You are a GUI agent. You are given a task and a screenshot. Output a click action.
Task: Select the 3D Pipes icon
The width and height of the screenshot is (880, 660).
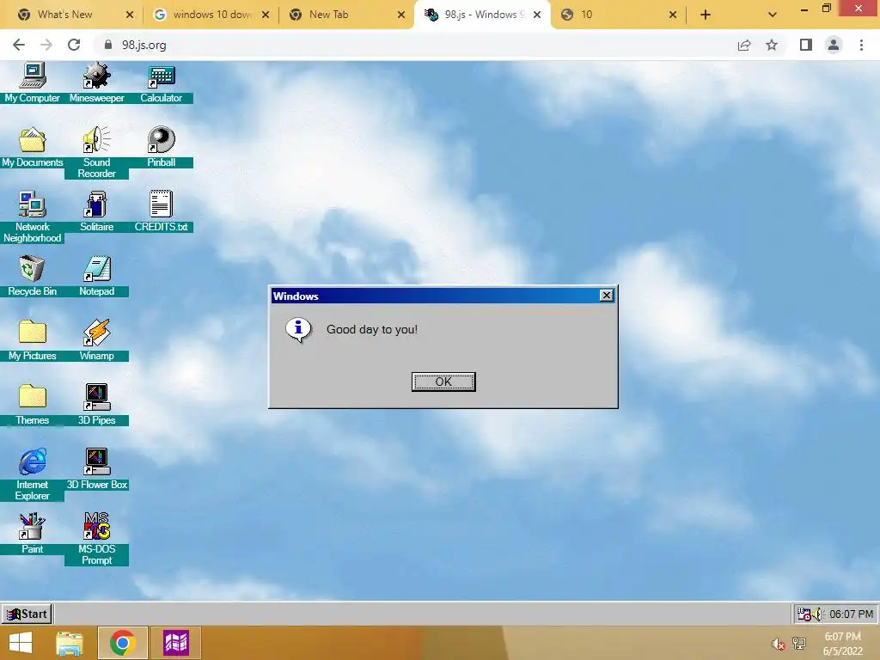click(x=96, y=406)
